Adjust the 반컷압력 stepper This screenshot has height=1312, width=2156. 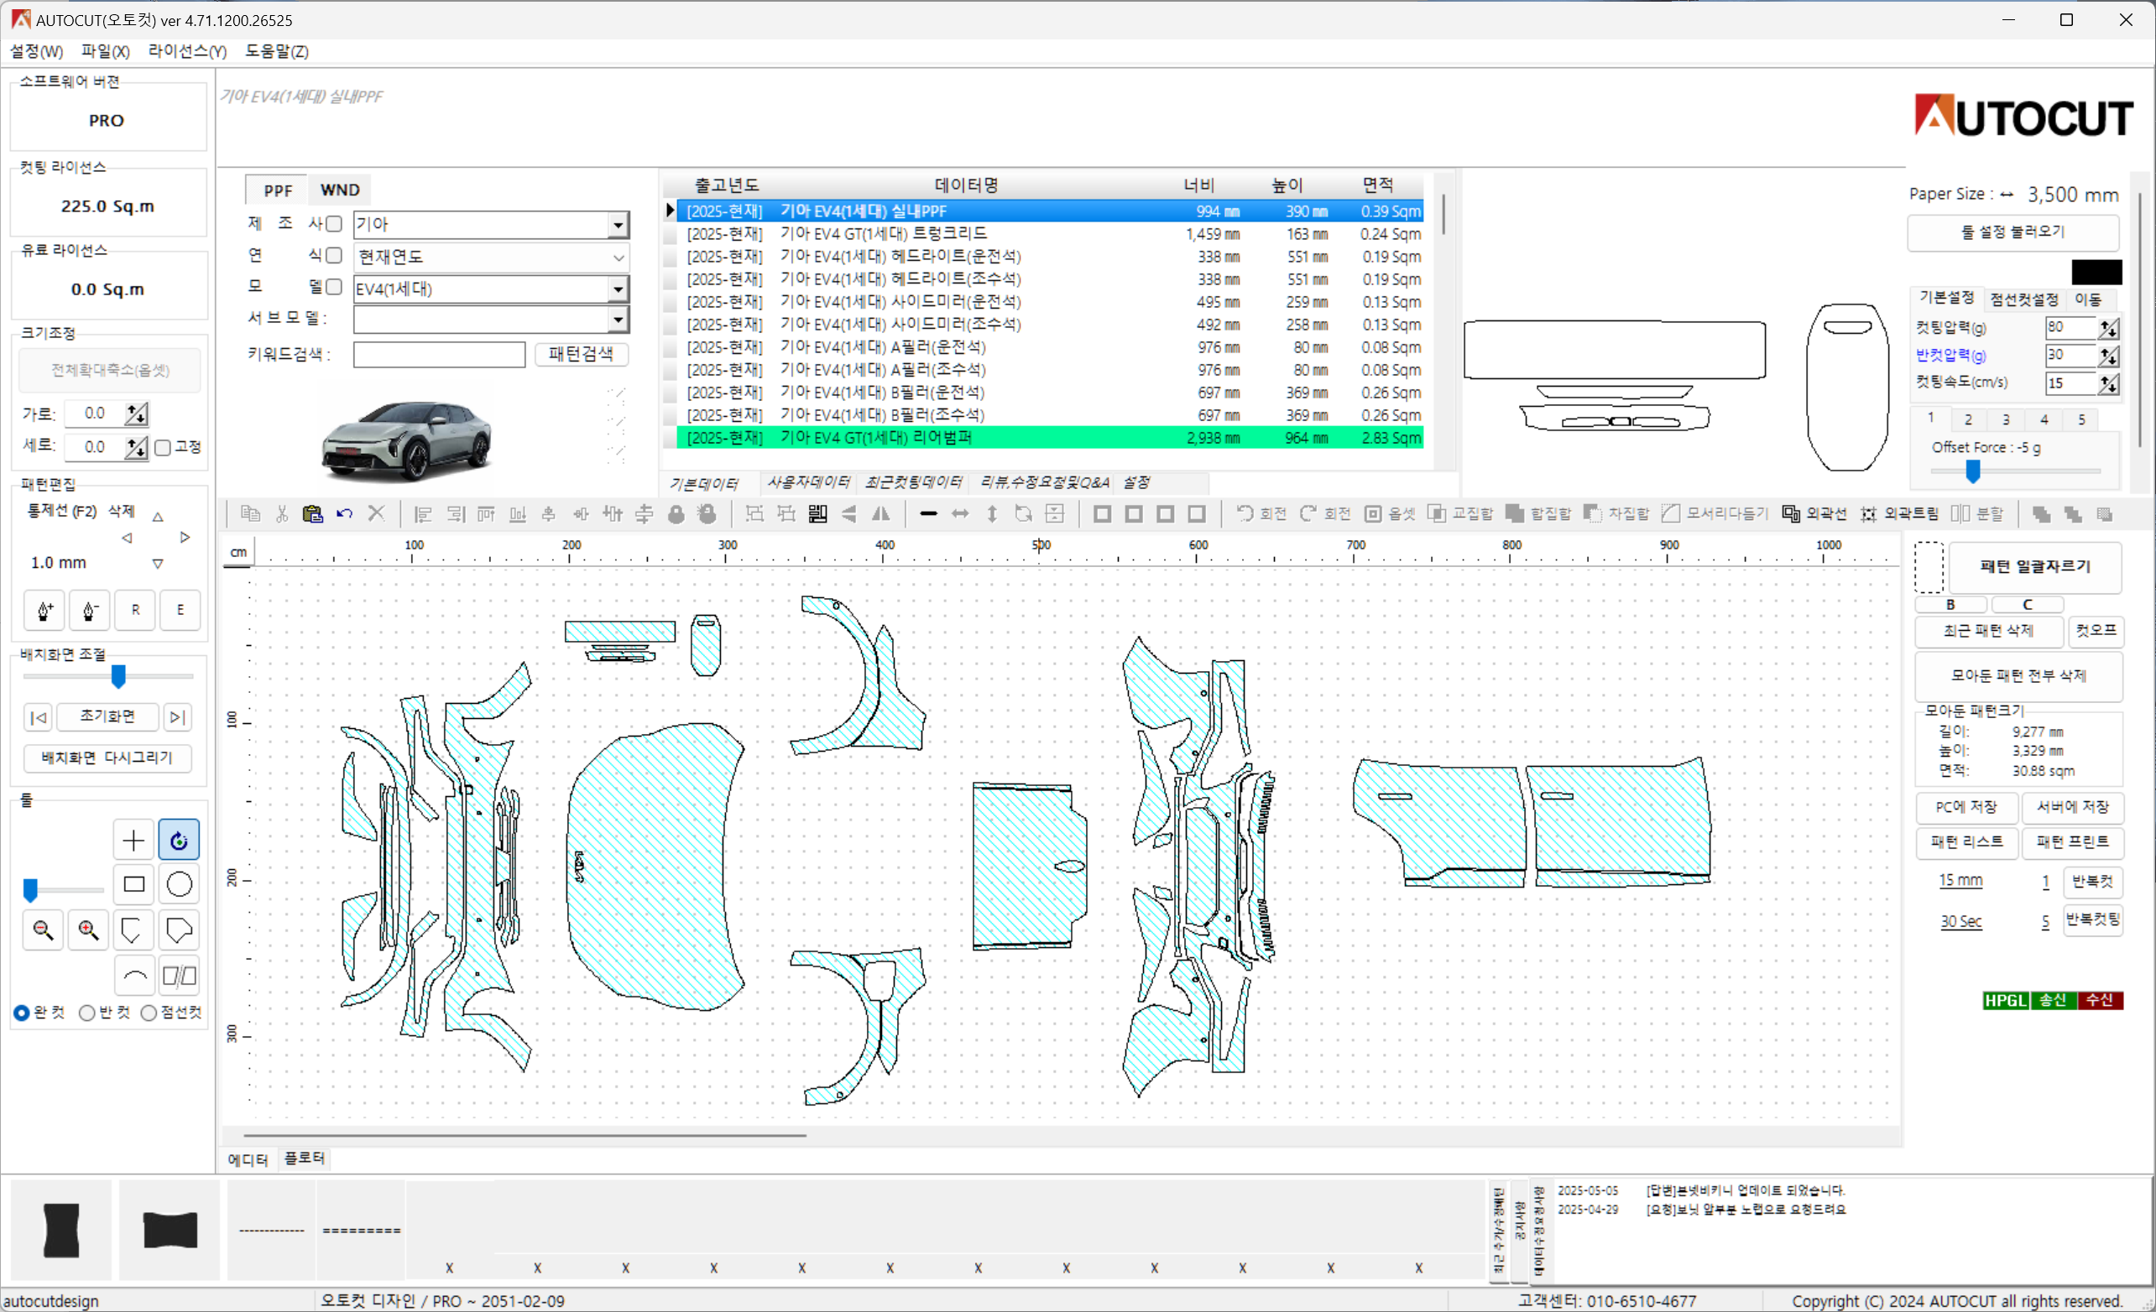[x=2109, y=355]
